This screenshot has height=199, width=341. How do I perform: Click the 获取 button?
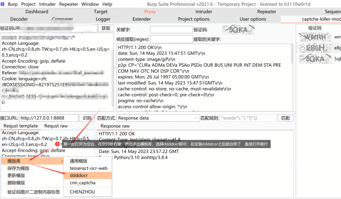point(106,28)
